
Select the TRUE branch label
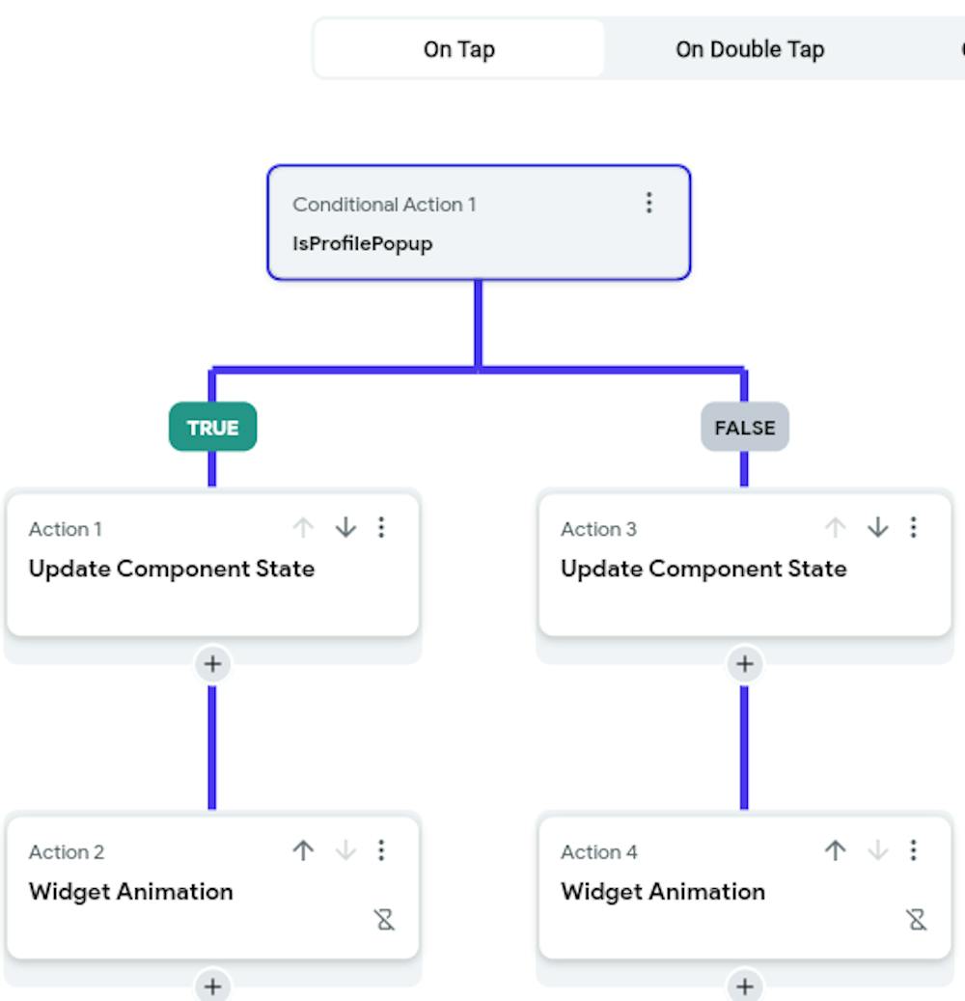pyautogui.click(x=212, y=427)
